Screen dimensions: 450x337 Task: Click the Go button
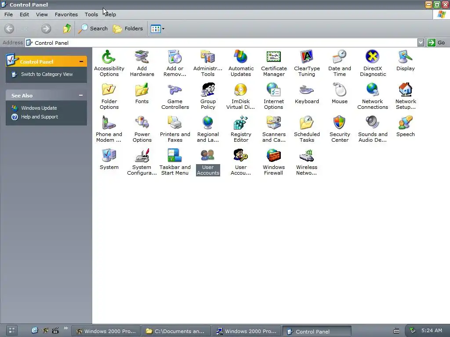(x=436, y=43)
